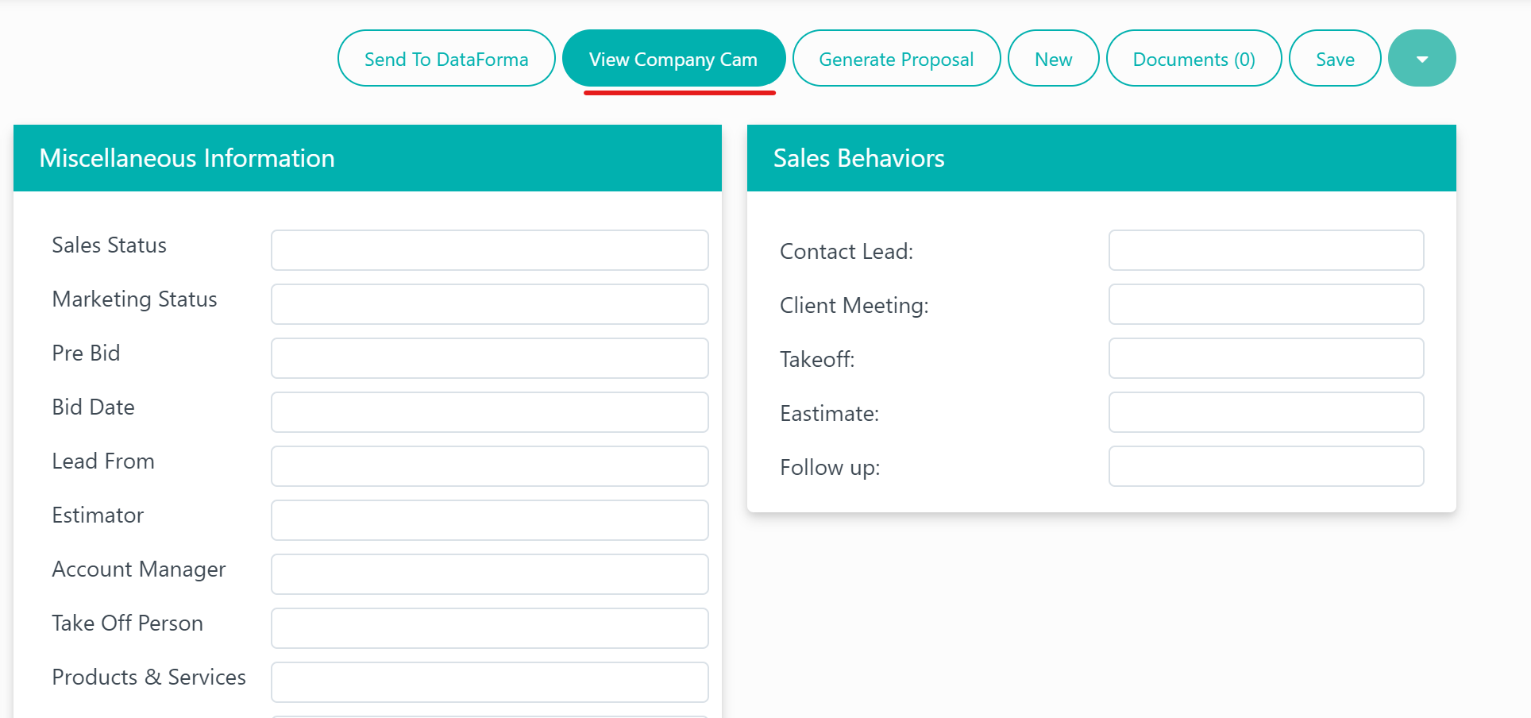This screenshot has width=1531, height=718.
Task: Select the Marketing Status input
Action: pos(490,304)
